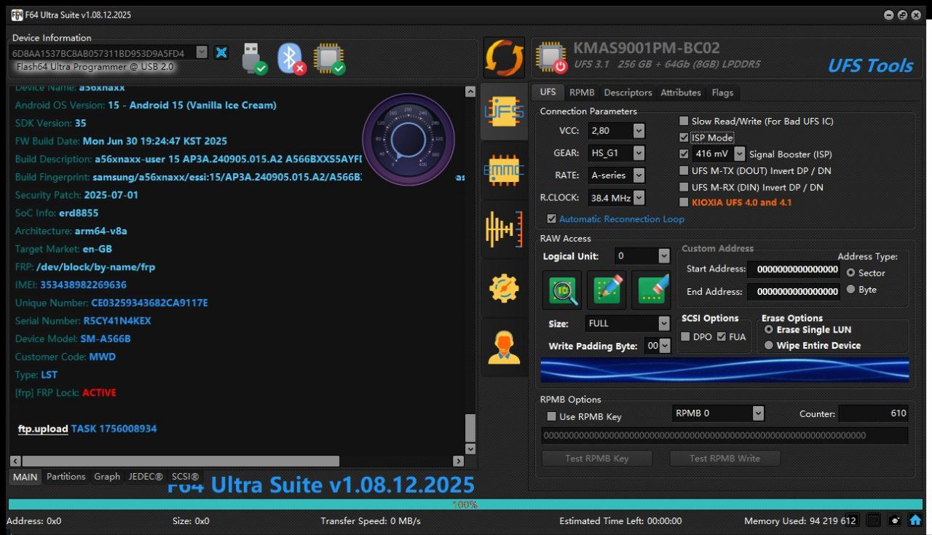Click the Erase chip eraser icon
Image resolution: width=932 pixels, height=535 pixels.
coord(651,290)
